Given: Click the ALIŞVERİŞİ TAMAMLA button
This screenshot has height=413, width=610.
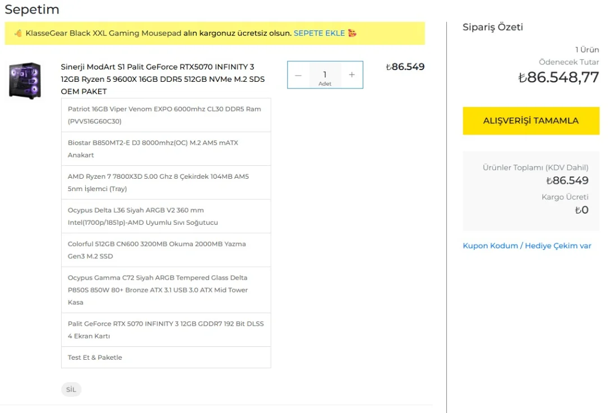Looking at the screenshot, I should tap(530, 121).
